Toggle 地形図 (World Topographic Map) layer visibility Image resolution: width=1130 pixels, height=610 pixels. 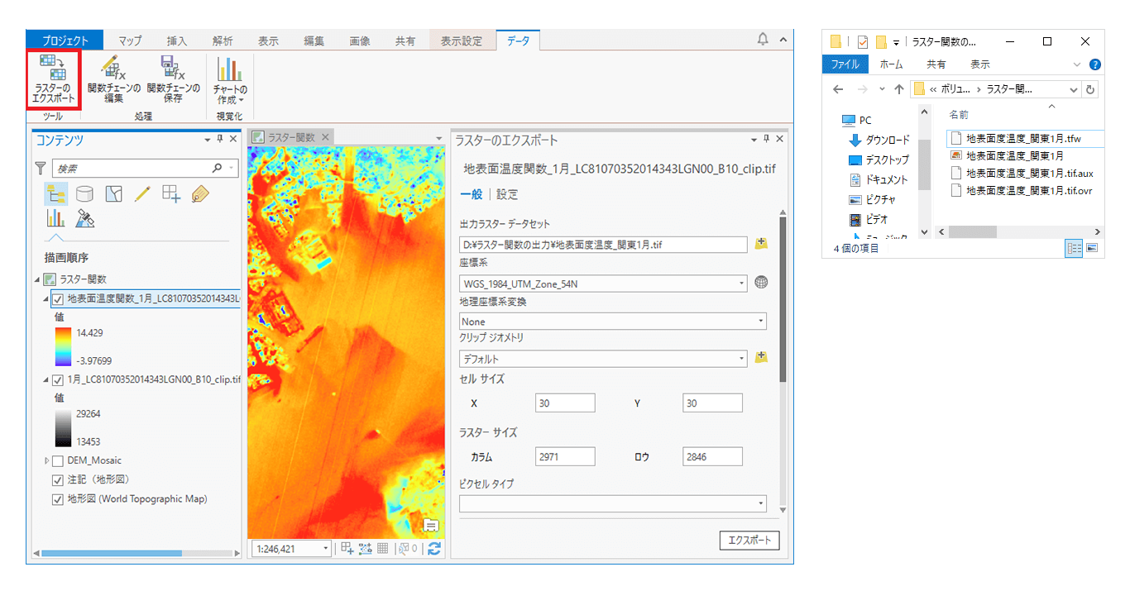pos(58,499)
